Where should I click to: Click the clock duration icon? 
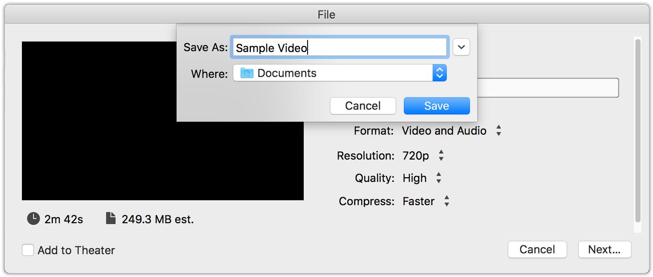click(34, 219)
